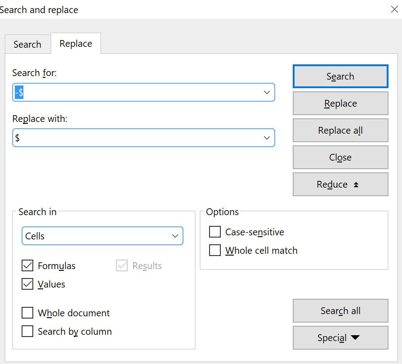Open the Cells search-in dropdown
The height and width of the screenshot is (364, 402).
point(103,236)
